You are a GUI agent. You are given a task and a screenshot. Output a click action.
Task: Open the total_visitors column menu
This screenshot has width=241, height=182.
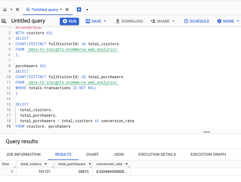[46, 164]
